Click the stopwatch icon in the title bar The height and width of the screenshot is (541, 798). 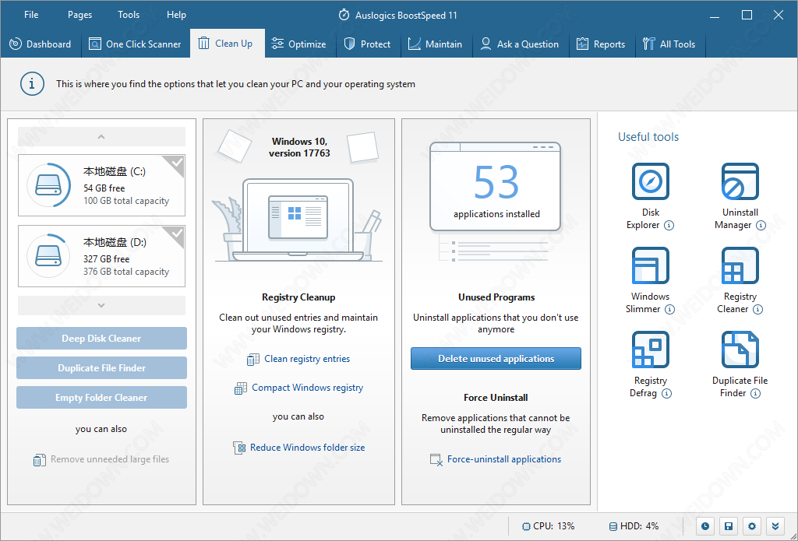[344, 15]
